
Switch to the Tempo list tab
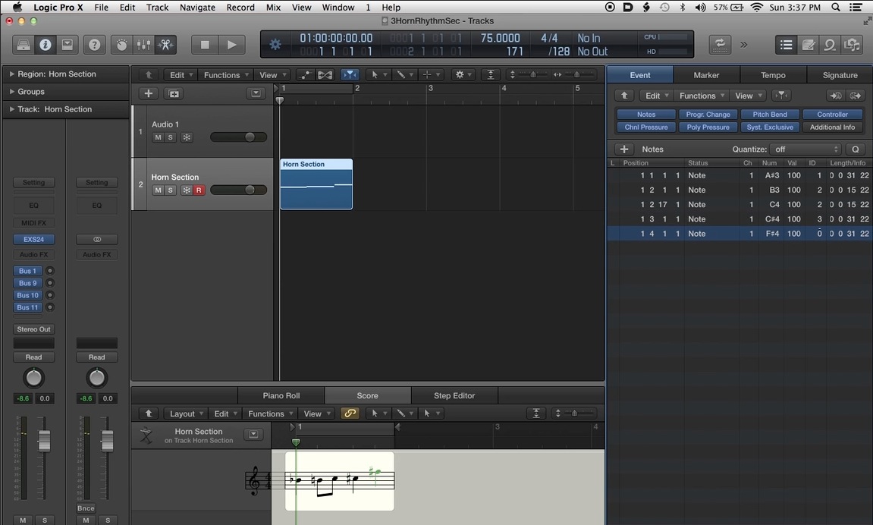pos(773,75)
